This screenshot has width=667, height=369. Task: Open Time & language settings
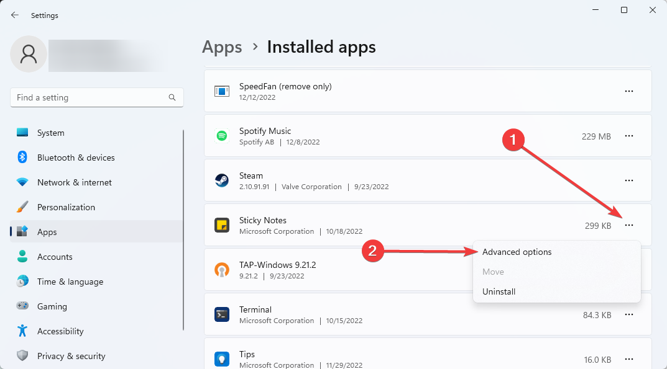tap(96, 281)
